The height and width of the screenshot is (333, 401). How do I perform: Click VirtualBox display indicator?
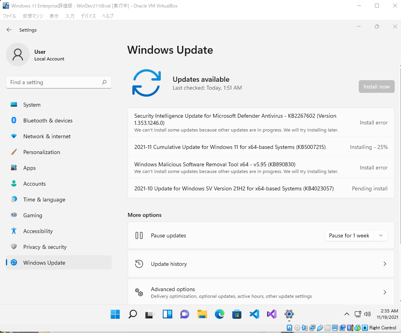(x=335, y=327)
